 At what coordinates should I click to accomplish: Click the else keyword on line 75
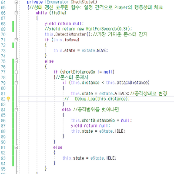pyautogui.click(x=49, y=61)
